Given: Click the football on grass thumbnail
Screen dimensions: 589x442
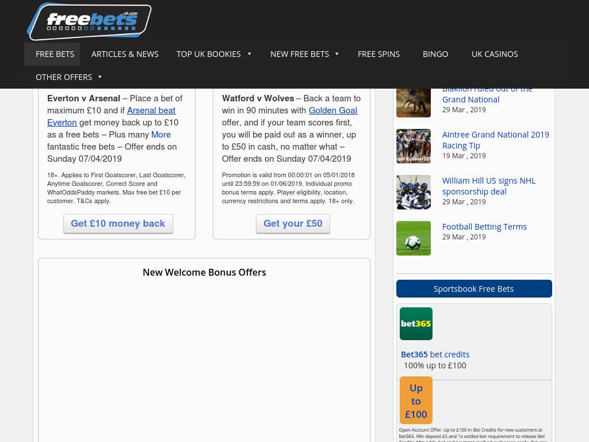Looking at the screenshot, I should (413, 238).
